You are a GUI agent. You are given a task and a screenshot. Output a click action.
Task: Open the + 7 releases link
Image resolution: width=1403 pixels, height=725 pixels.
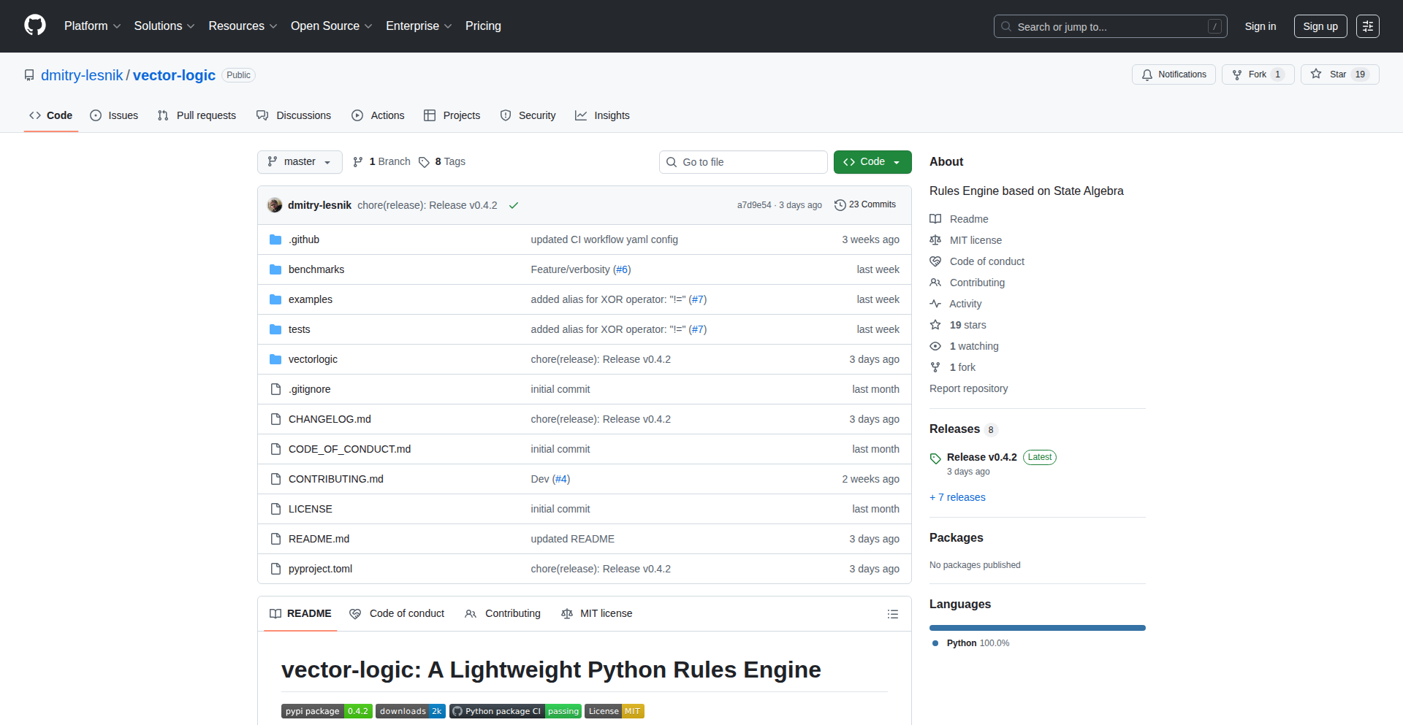tap(957, 497)
